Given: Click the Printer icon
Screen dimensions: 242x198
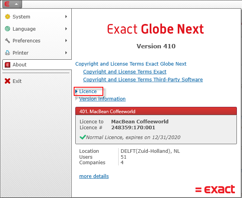Looking at the screenshot, I should tap(7, 53).
